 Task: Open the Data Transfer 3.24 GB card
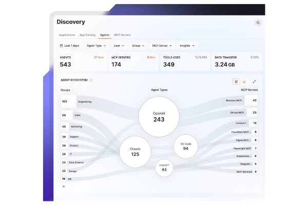[x=237, y=61]
